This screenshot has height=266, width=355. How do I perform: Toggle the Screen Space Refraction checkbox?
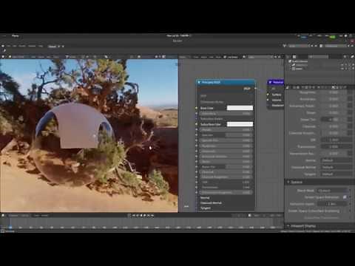click(345, 197)
